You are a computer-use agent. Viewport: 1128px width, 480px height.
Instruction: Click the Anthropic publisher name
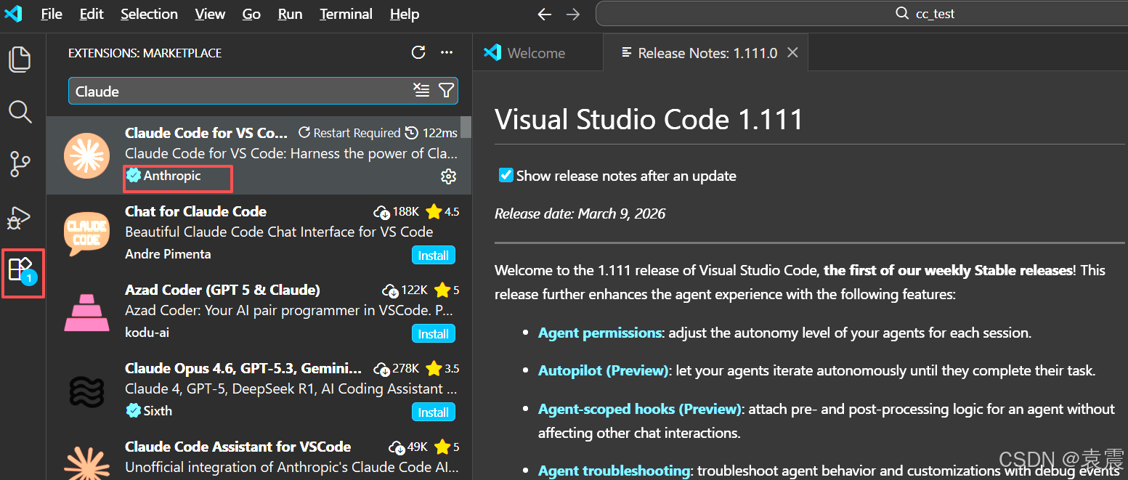point(172,176)
